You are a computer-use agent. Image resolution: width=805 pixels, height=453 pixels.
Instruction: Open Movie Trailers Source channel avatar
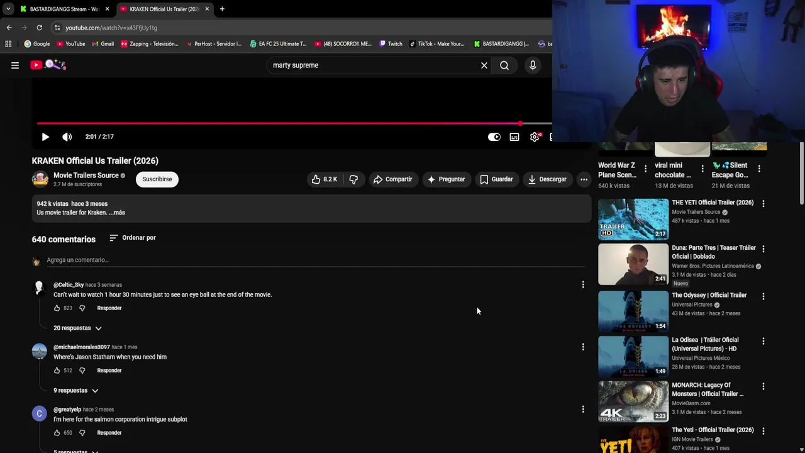tap(40, 179)
